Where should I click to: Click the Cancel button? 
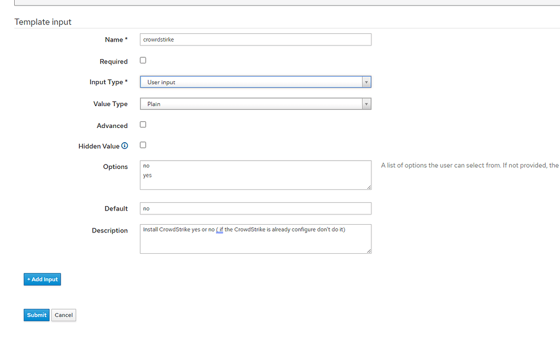click(x=63, y=314)
